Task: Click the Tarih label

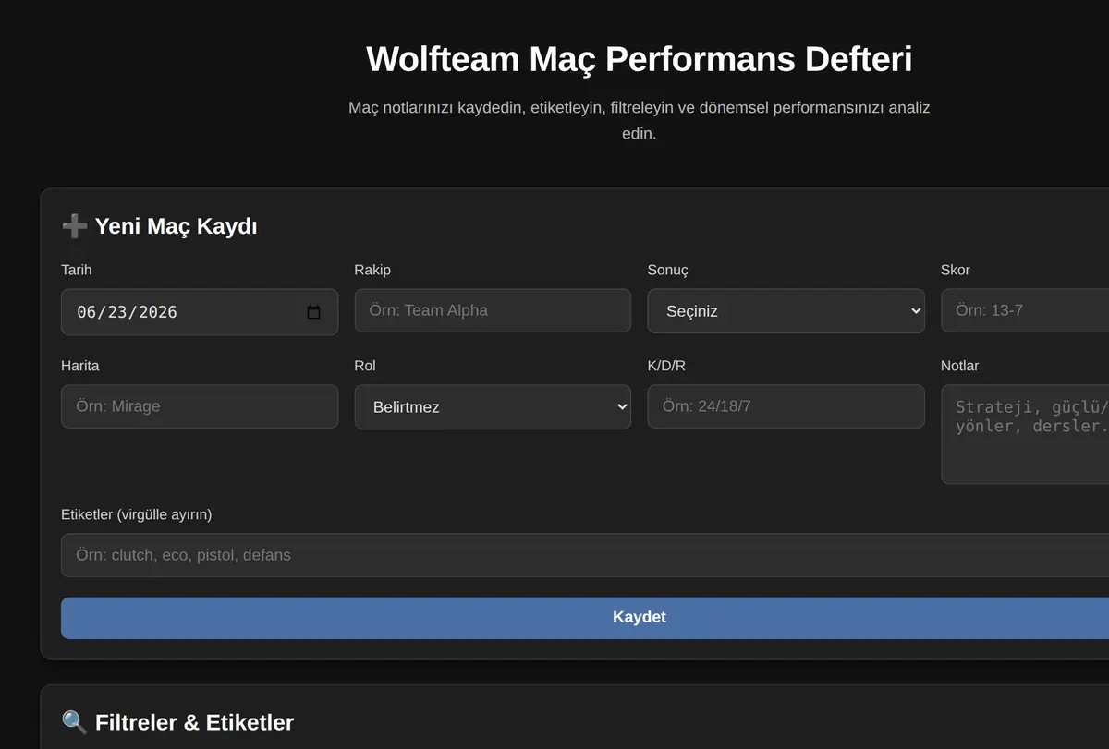Action: click(77, 270)
